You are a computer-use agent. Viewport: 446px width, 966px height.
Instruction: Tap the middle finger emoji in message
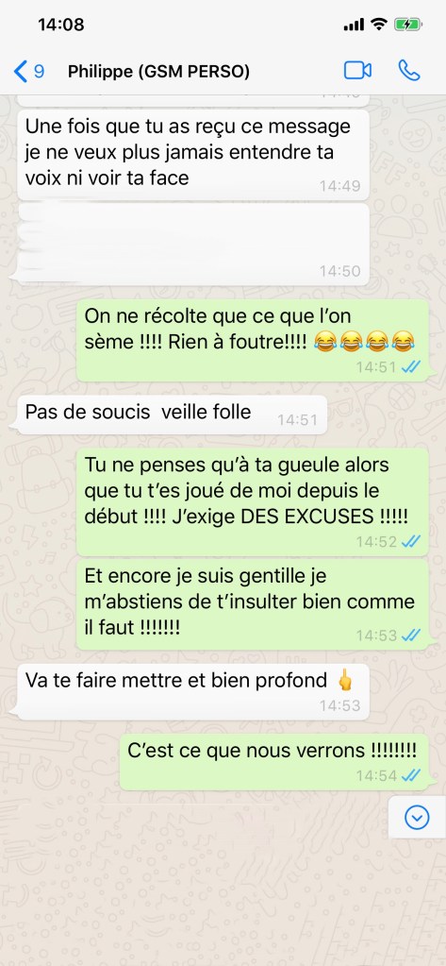(345, 681)
